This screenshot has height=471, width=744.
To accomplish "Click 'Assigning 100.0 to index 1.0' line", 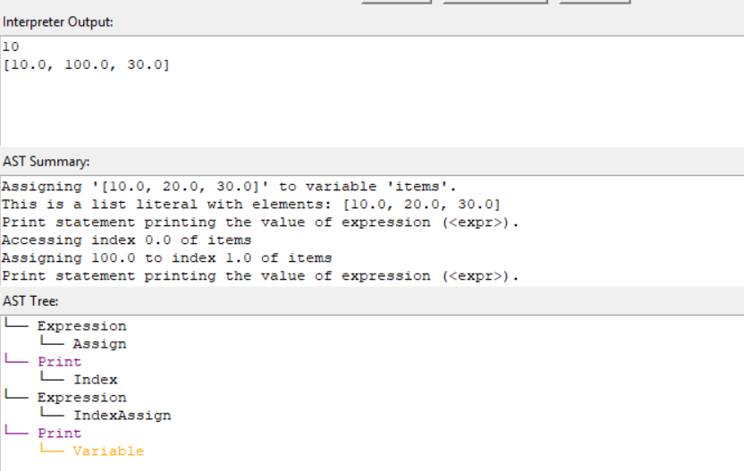I will (x=166, y=258).
